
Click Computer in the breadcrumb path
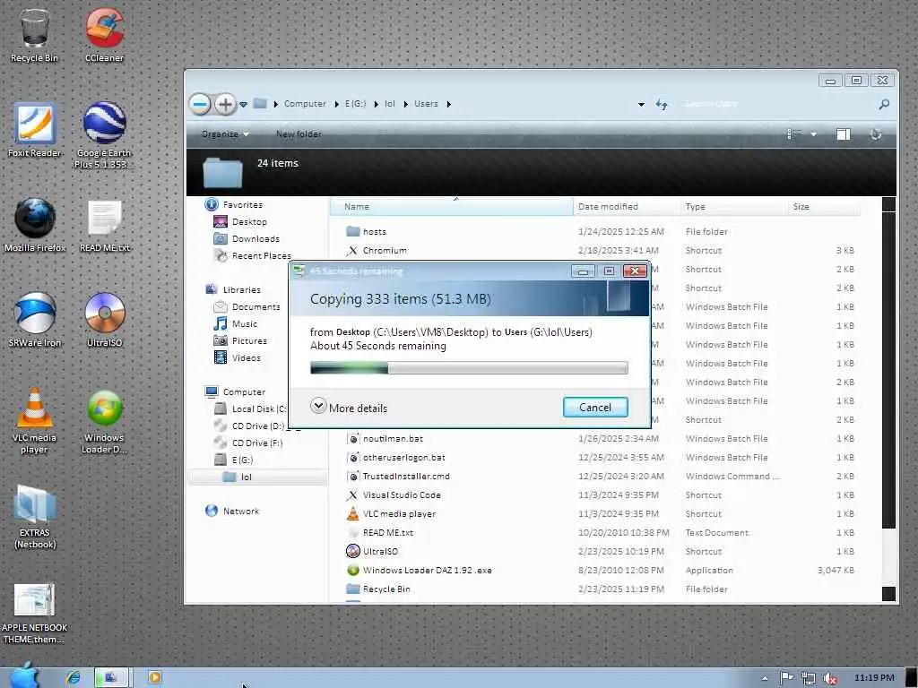[x=305, y=104]
